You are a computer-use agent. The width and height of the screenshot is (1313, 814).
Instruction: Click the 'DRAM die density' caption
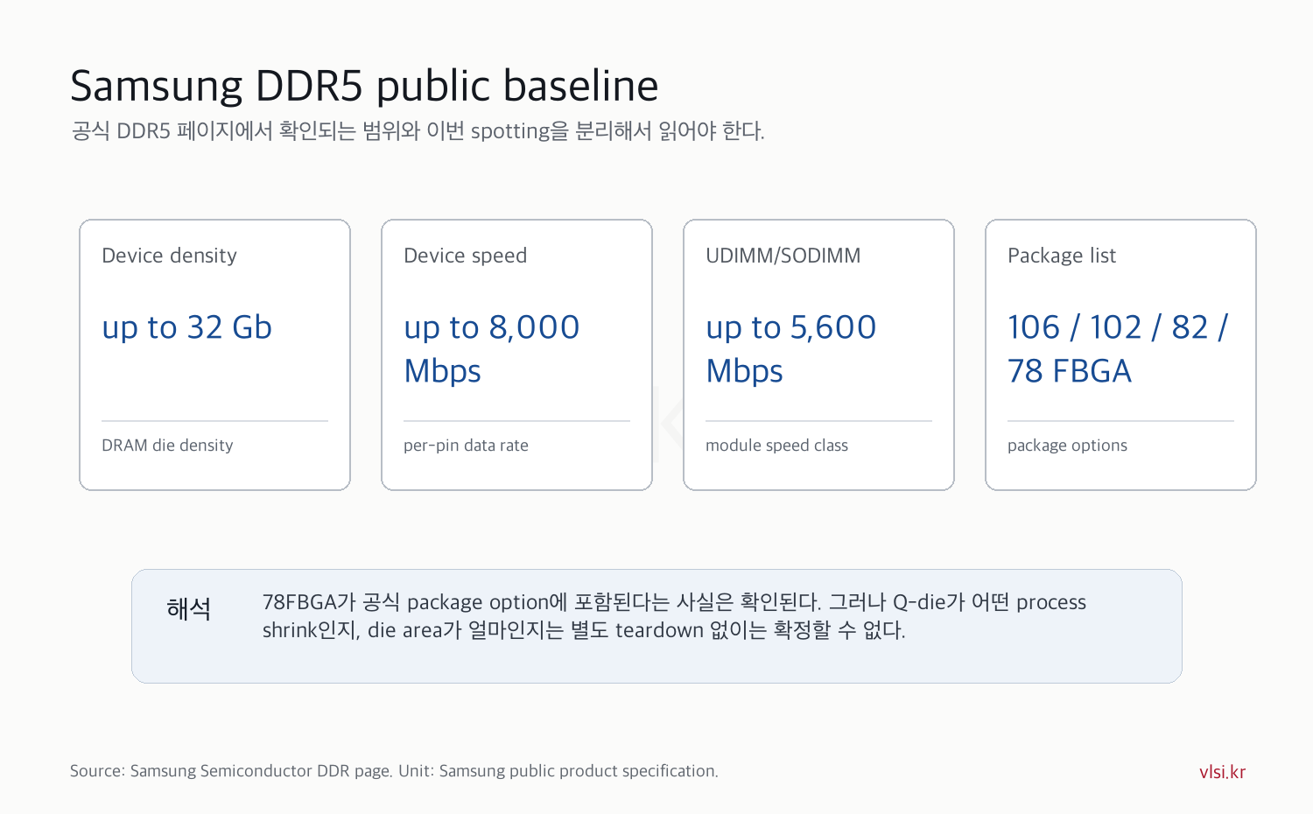coord(167,446)
